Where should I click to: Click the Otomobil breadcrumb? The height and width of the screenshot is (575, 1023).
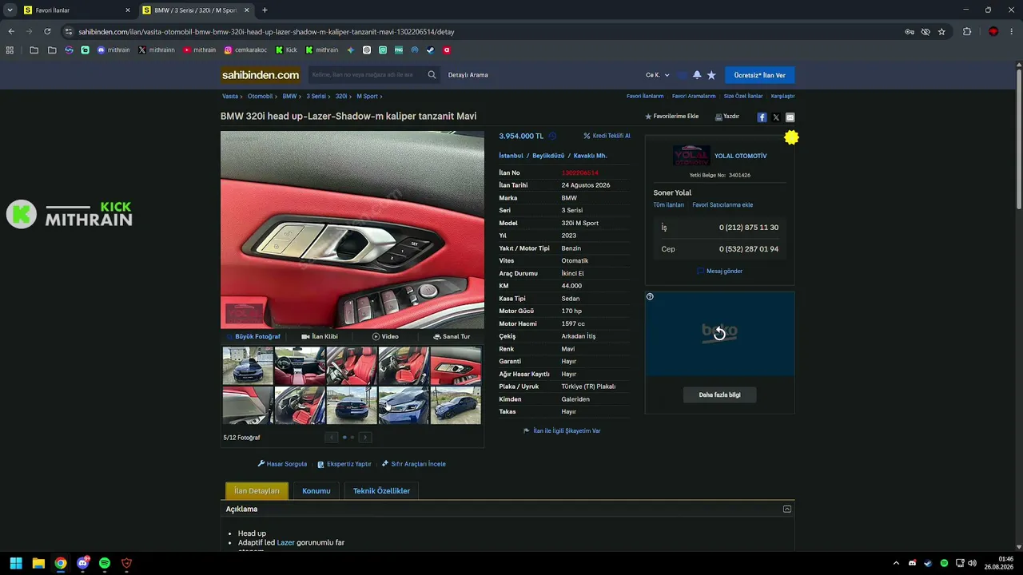[260, 96]
